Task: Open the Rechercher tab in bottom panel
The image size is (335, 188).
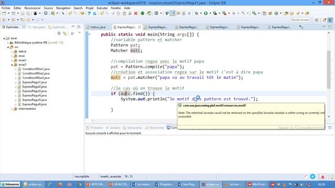Action: pyautogui.click(x=154, y=127)
